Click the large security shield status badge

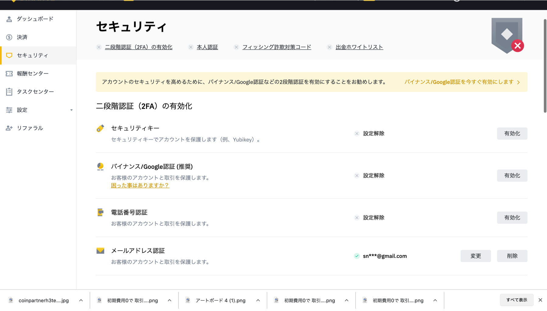coord(507,35)
